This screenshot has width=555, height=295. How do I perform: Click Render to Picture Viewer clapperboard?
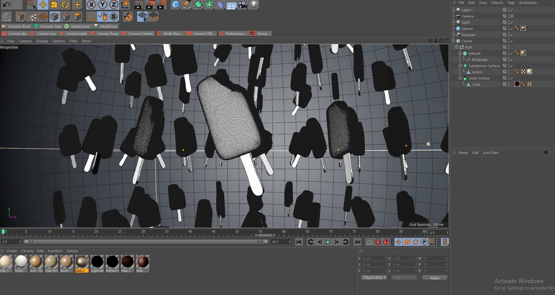pos(150,4)
